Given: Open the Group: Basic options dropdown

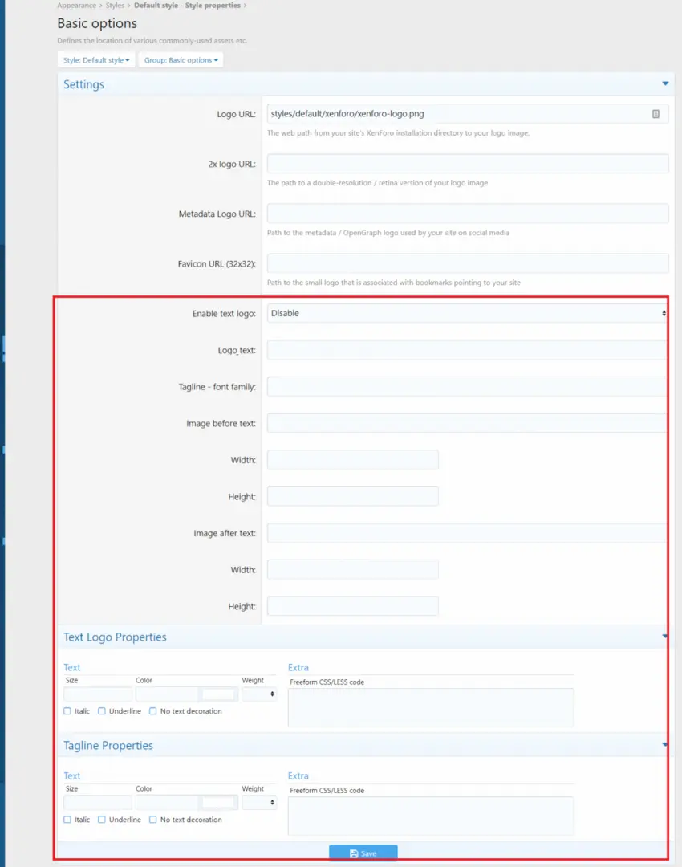Looking at the screenshot, I should coord(181,60).
